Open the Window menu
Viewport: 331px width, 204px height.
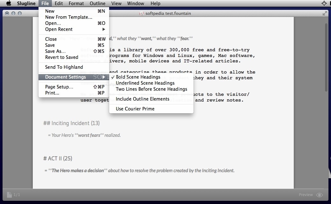(x=136, y=4)
